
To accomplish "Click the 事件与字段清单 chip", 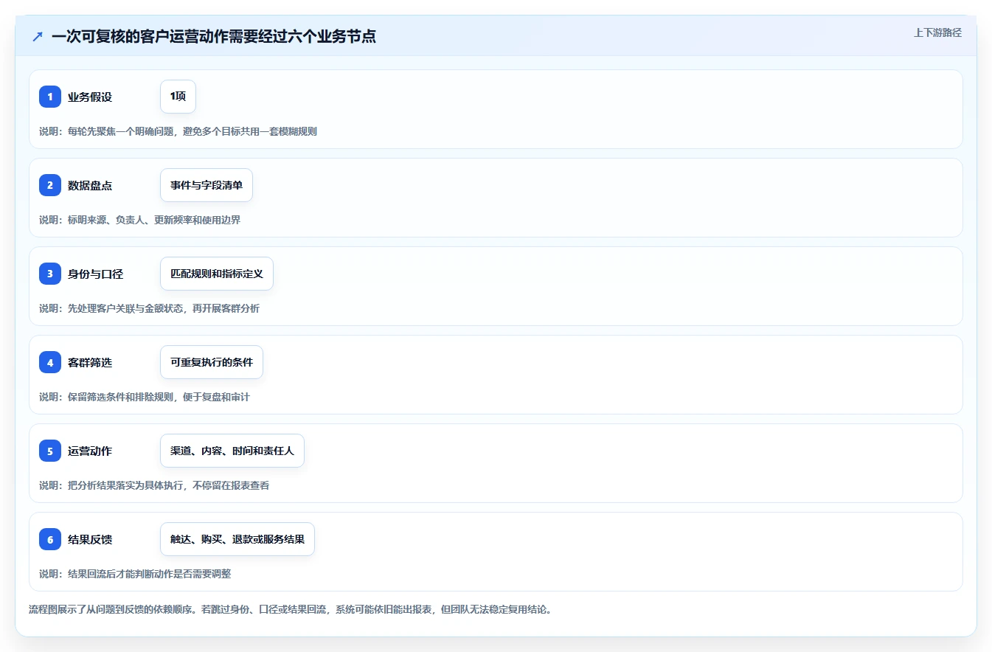I will pos(207,185).
